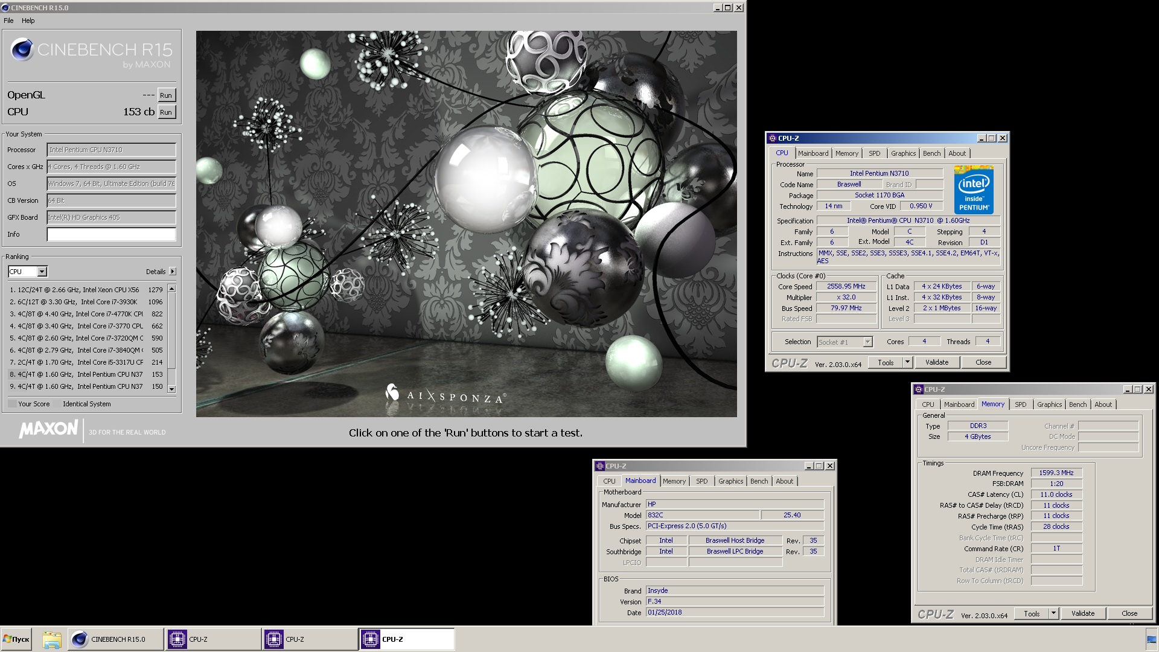Switch to CINEBENCH R15.0 taskbar button

(x=115, y=639)
